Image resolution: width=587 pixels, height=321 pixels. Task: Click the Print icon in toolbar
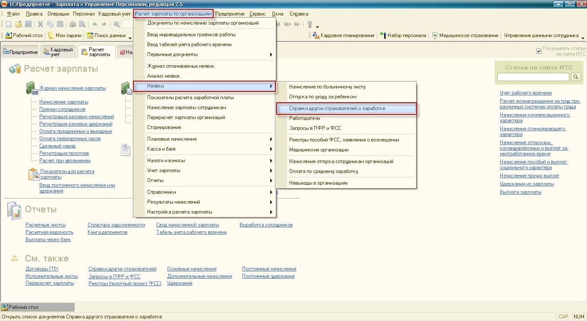tap(73, 24)
